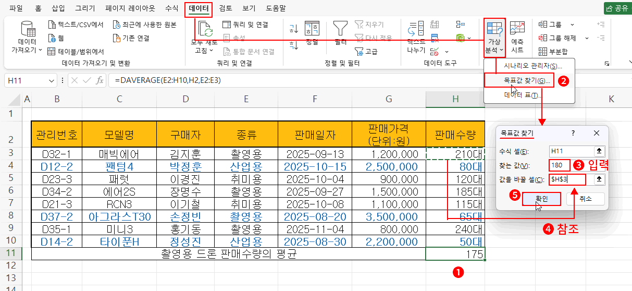Click the fx insert function icon
The image size is (632, 291).
tap(100, 80)
